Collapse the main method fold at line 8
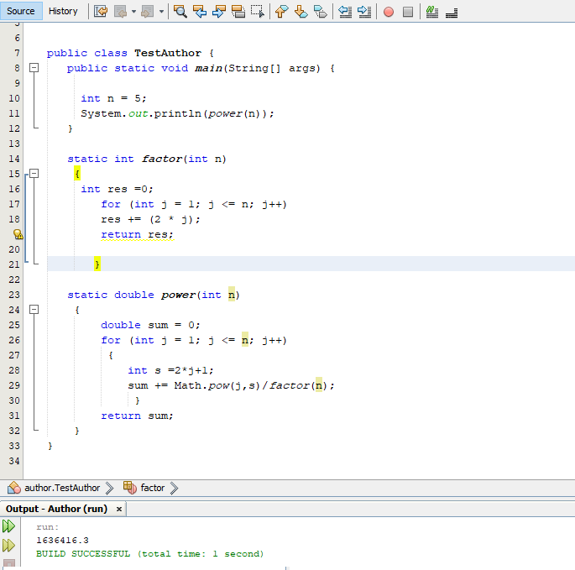 34,67
